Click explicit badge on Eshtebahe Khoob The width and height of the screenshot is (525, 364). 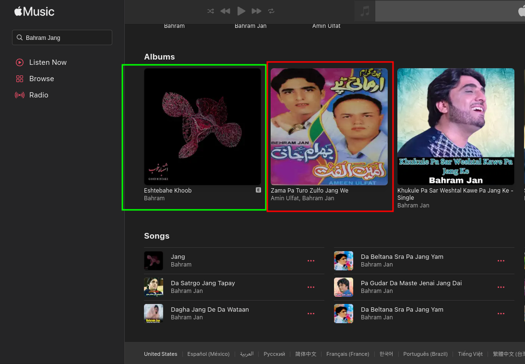259,190
